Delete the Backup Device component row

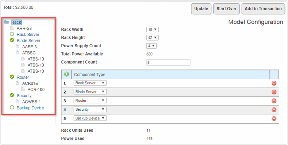point(274,118)
